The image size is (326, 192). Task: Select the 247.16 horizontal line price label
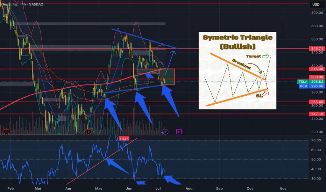317,114
